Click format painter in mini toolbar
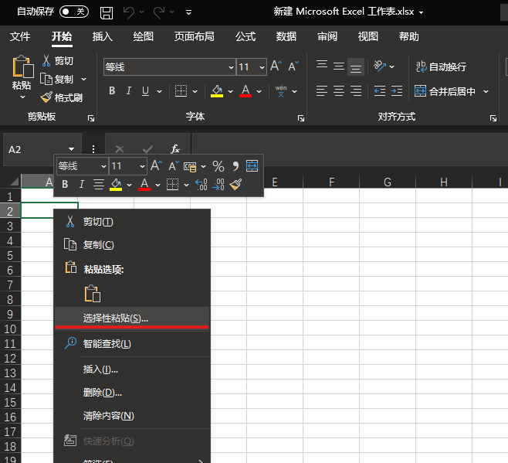 pos(235,185)
